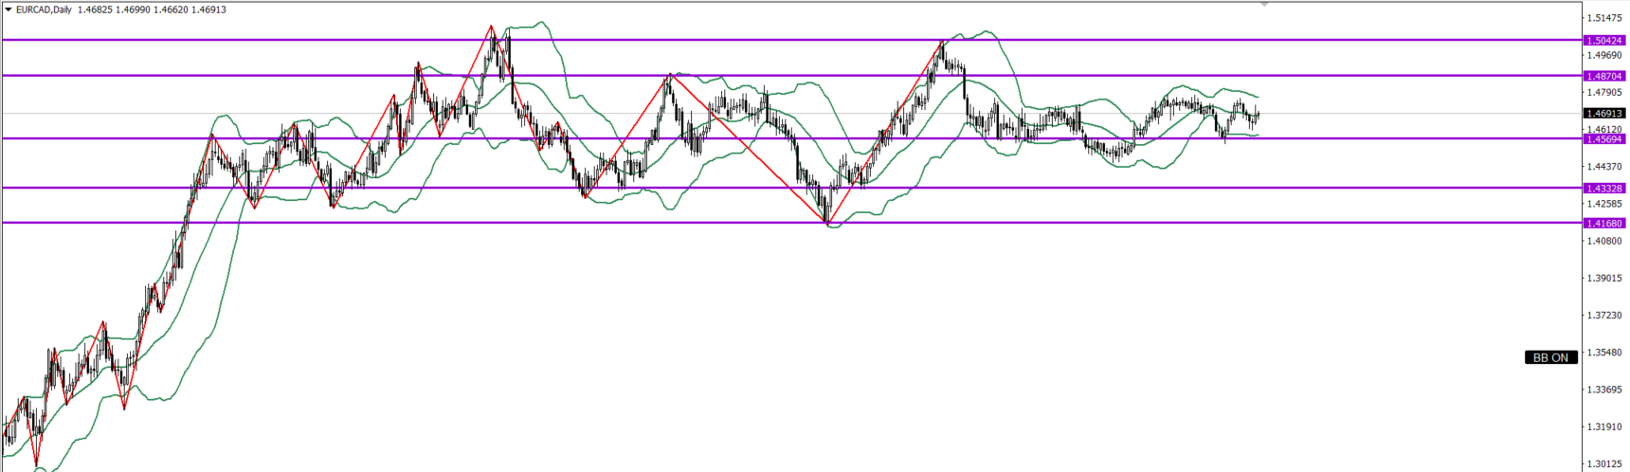The width and height of the screenshot is (1630, 472).
Task: Click the EURCAD,Daily chart title text
Action: click(44, 9)
